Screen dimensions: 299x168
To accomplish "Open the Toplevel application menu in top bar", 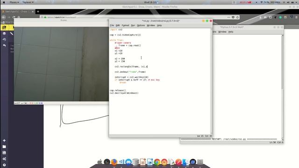I will point(28,2).
